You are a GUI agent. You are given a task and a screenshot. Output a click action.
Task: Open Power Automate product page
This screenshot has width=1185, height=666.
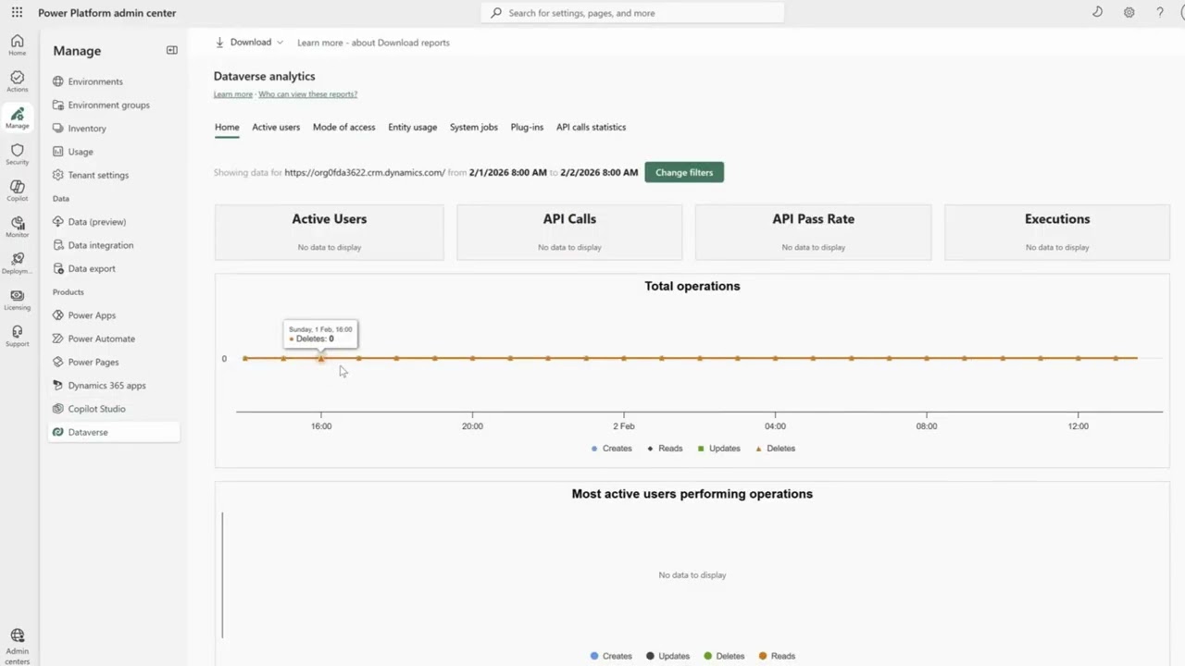pos(114,339)
